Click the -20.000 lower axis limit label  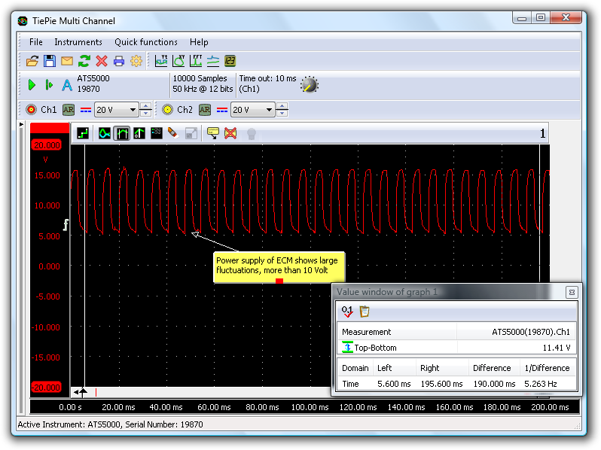click(46, 388)
